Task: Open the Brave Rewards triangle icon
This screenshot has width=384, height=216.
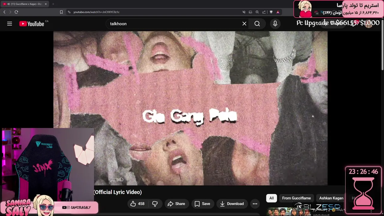Action: click(278, 12)
